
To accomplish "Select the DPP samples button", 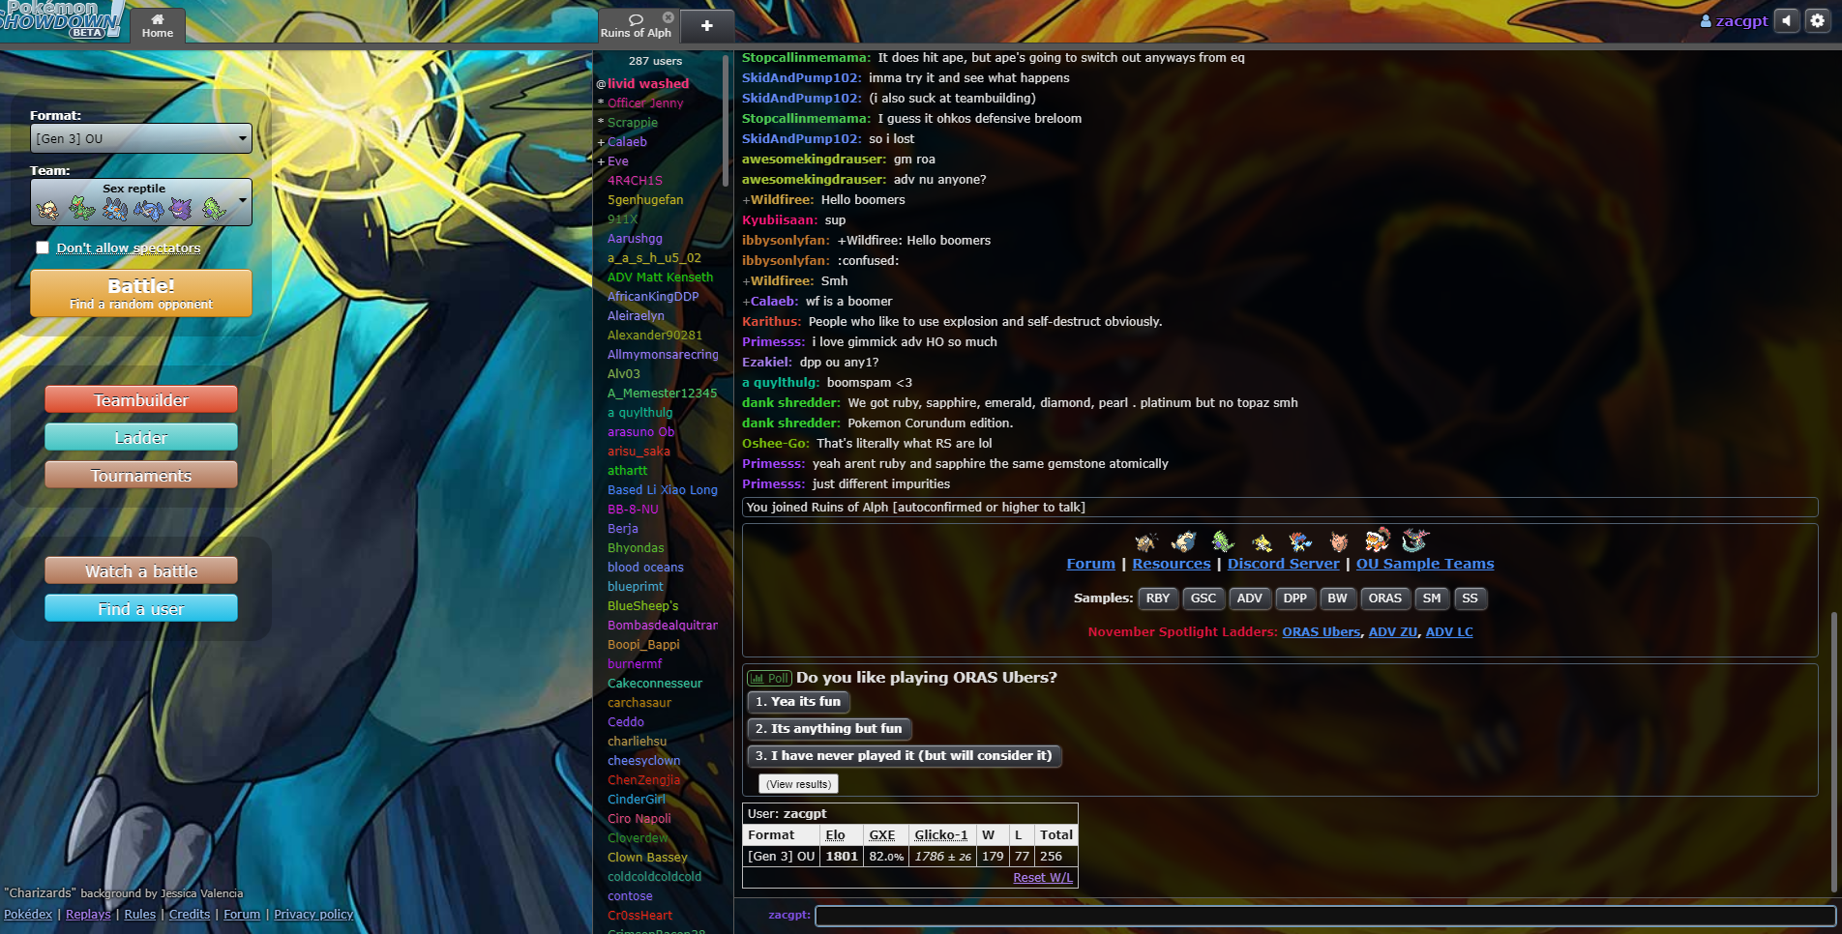I will 1295,598.
